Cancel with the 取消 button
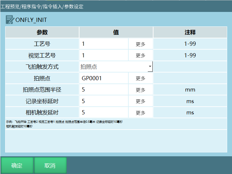This screenshot has height=174, width=232. (50, 165)
